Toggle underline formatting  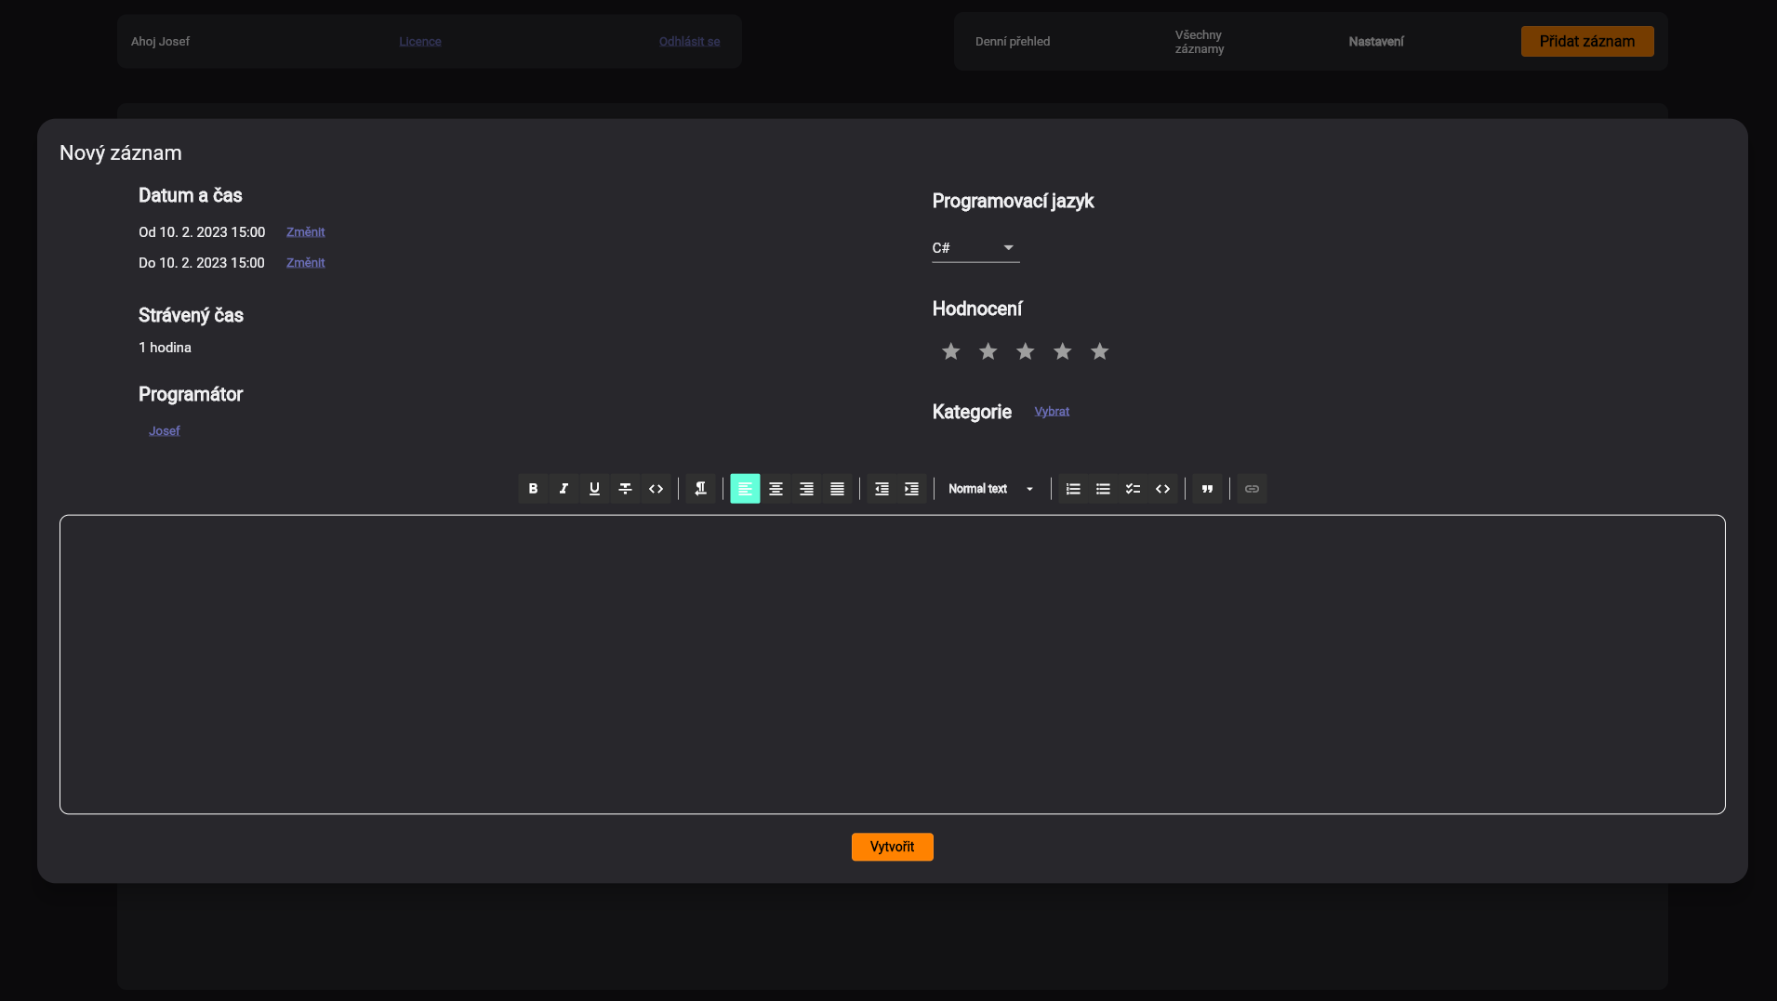click(x=594, y=489)
